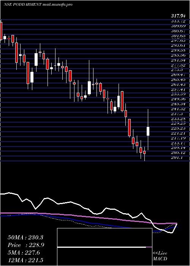Click the NSE PODDARMENT chart title

pos(38,5)
